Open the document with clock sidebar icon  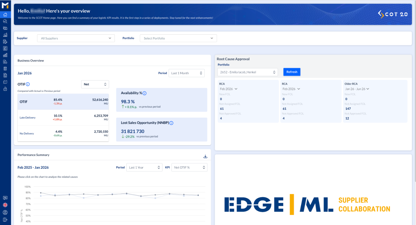click(x=5, y=62)
